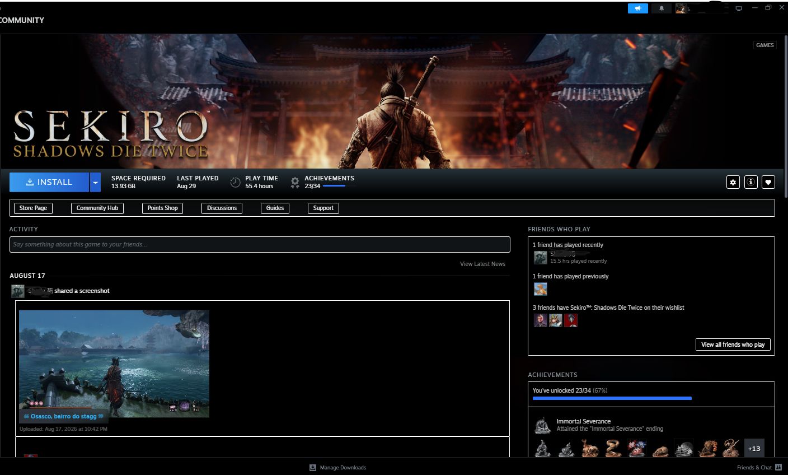Open the Store Page link
The width and height of the screenshot is (788, 475).
coord(33,208)
